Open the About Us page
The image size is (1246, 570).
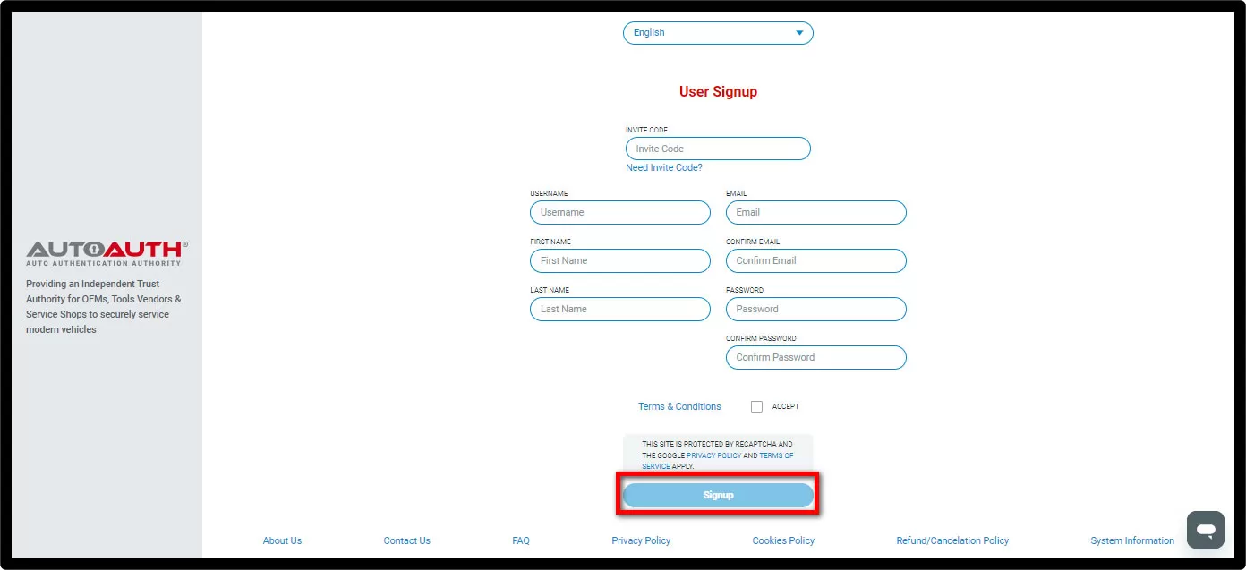pos(282,540)
